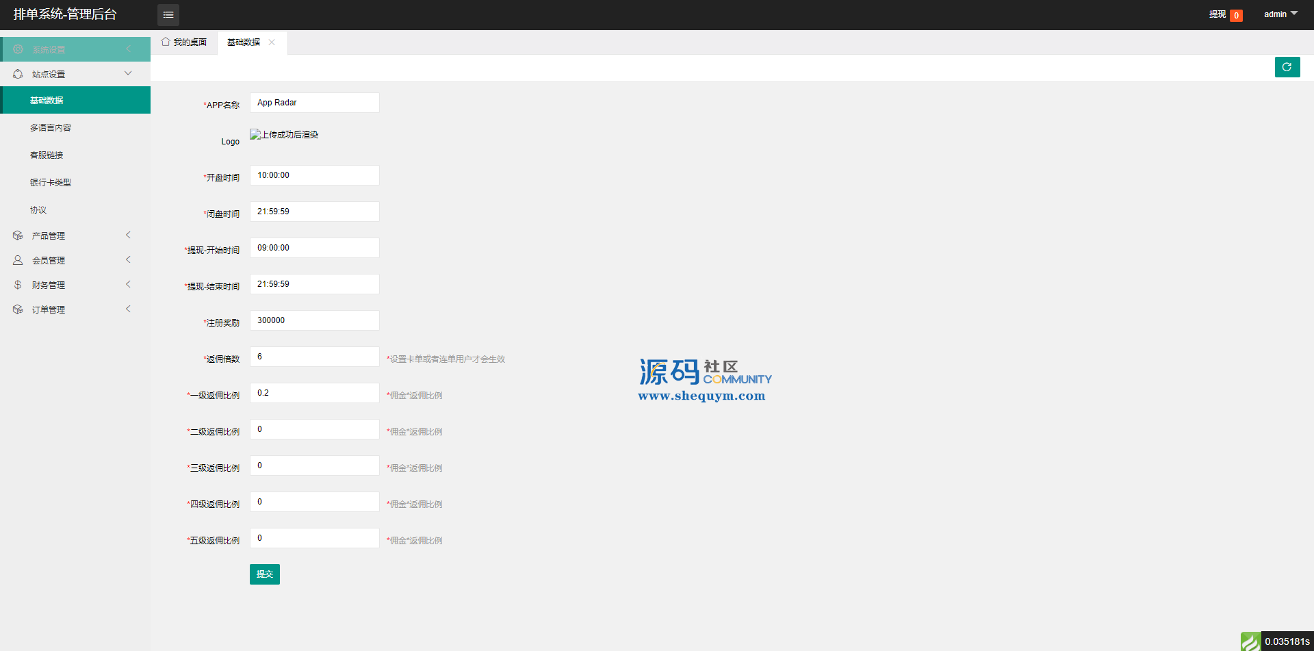The height and width of the screenshot is (651, 1314).
Task: Click the APP名称 input field
Action: (315, 103)
